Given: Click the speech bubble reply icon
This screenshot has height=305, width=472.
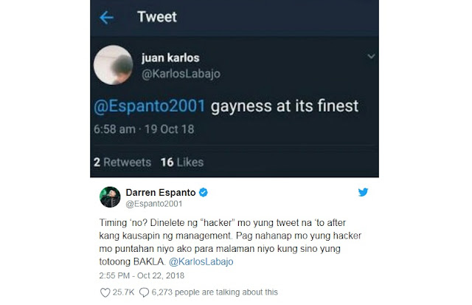Looking at the screenshot, I should (x=144, y=292).
